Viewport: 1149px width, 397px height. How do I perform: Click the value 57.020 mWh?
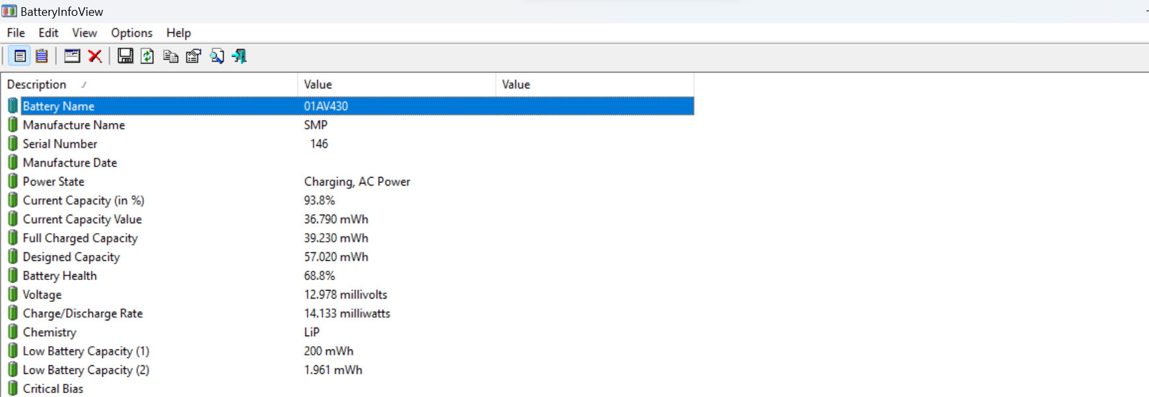point(336,257)
